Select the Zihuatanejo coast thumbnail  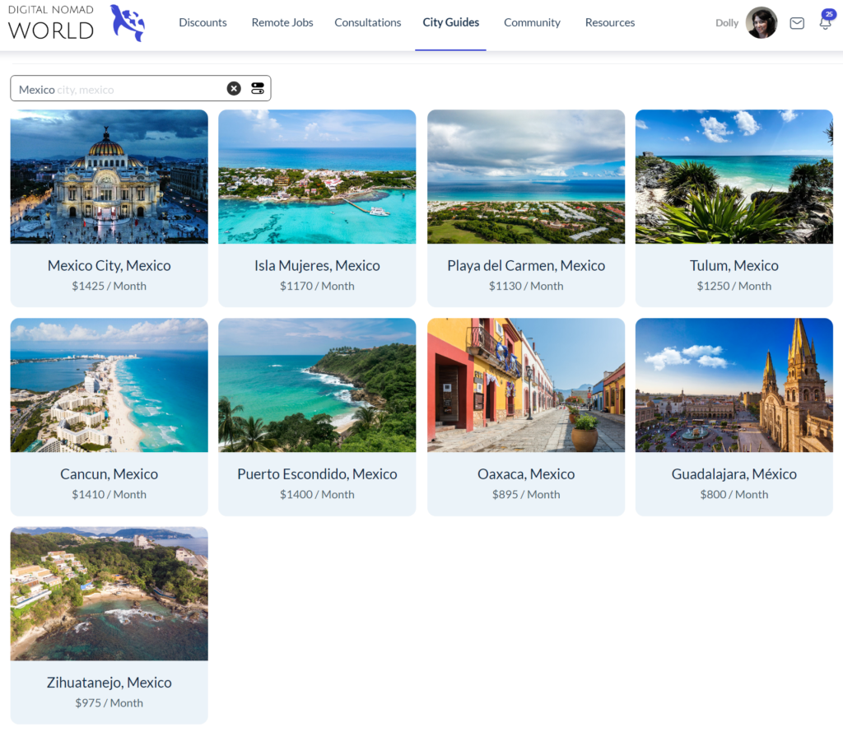[109, 594]
